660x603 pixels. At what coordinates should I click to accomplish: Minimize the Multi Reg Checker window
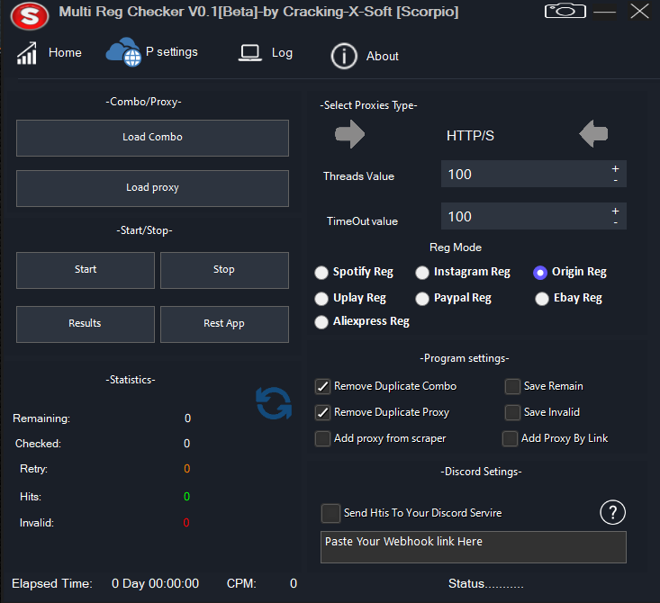(x=604, y=13)
